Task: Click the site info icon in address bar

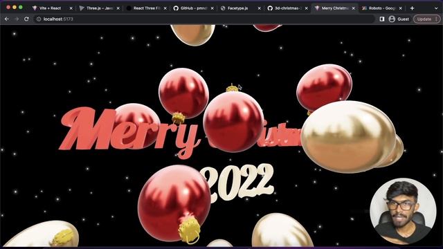Action: pyautogui.click(x=39, y=19)
